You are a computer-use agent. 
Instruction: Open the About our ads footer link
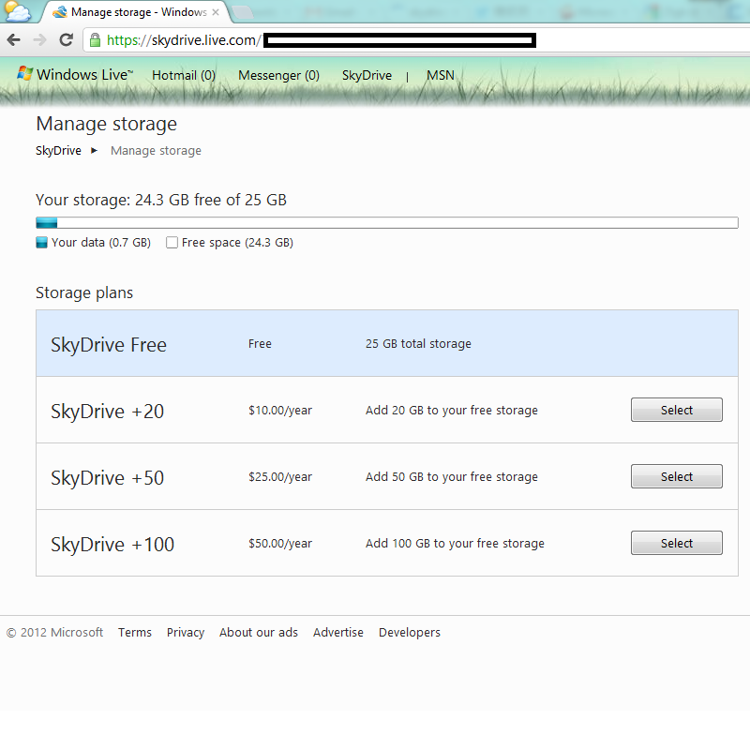(x=259, y=632)
